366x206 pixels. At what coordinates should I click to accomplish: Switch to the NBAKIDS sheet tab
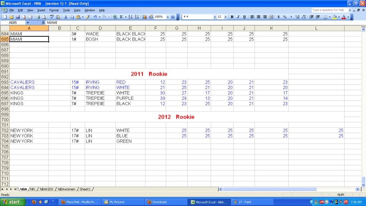46,189
